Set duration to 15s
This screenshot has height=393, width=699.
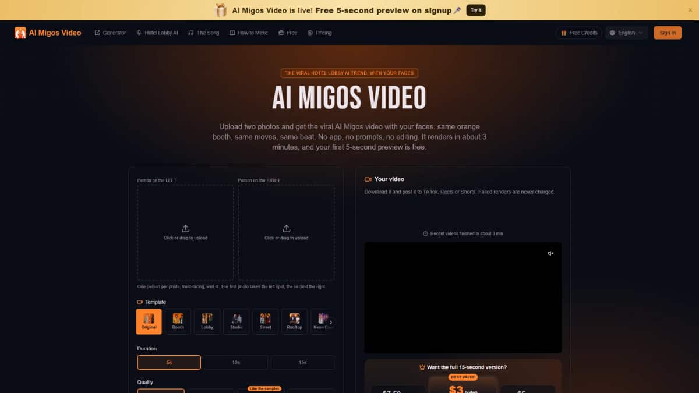[x=303, y=362]
